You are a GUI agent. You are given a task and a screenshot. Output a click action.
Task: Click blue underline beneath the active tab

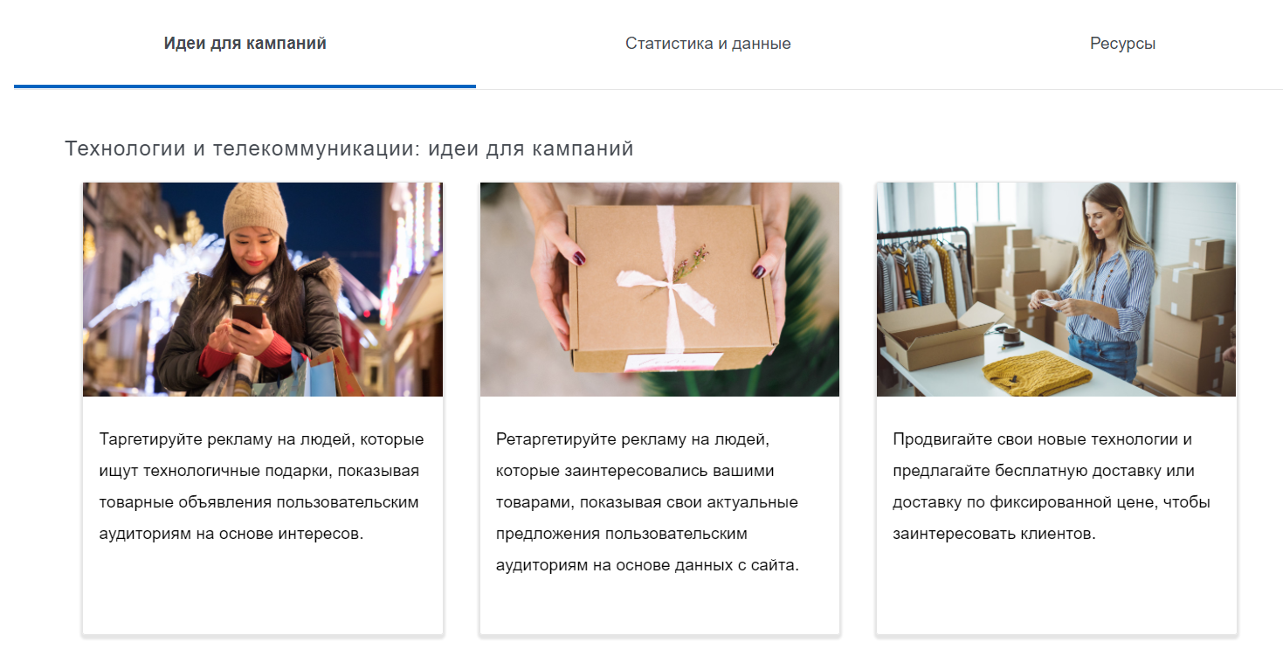click(x=245, y=86)
